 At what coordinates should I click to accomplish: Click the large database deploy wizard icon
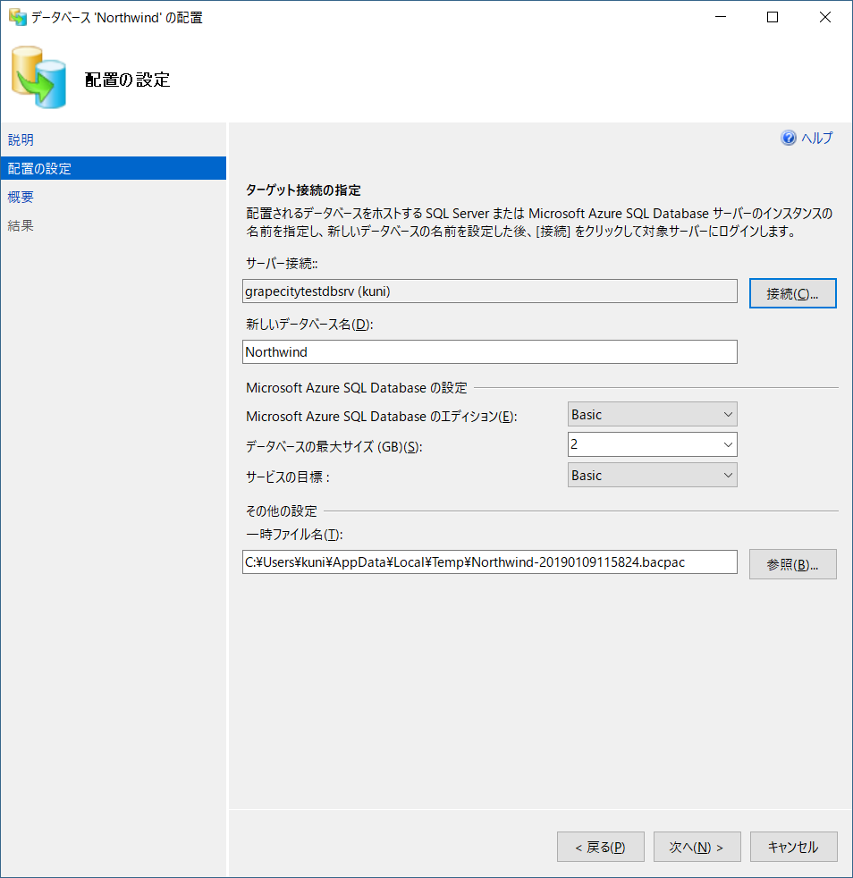click(x=38, y=77)
